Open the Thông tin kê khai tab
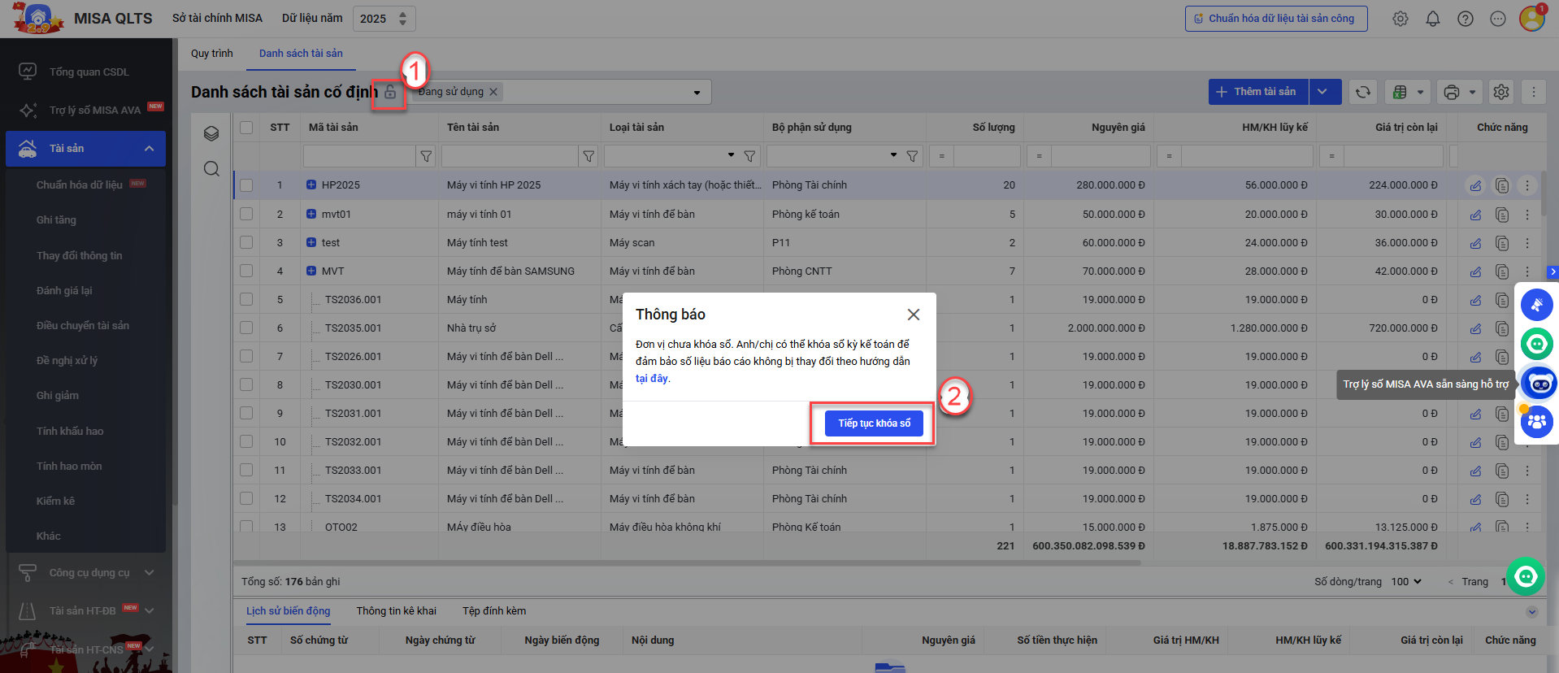Image resolution: width=1559 pixels, height=673 pixels. pyautogui.click(x=396, y=611)
